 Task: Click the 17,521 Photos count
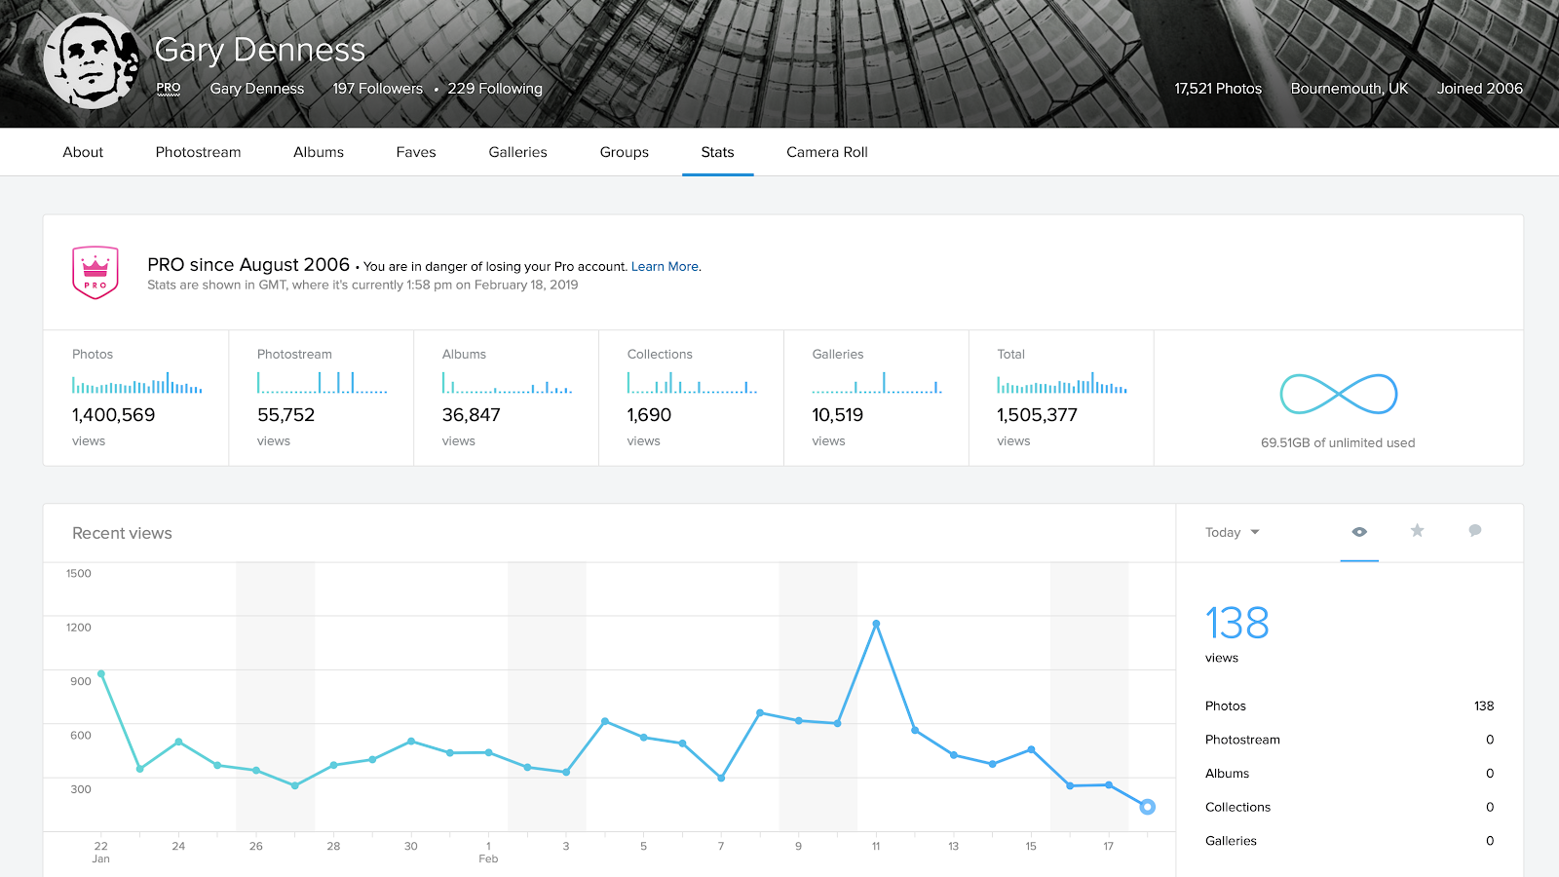pos(1217,89)
